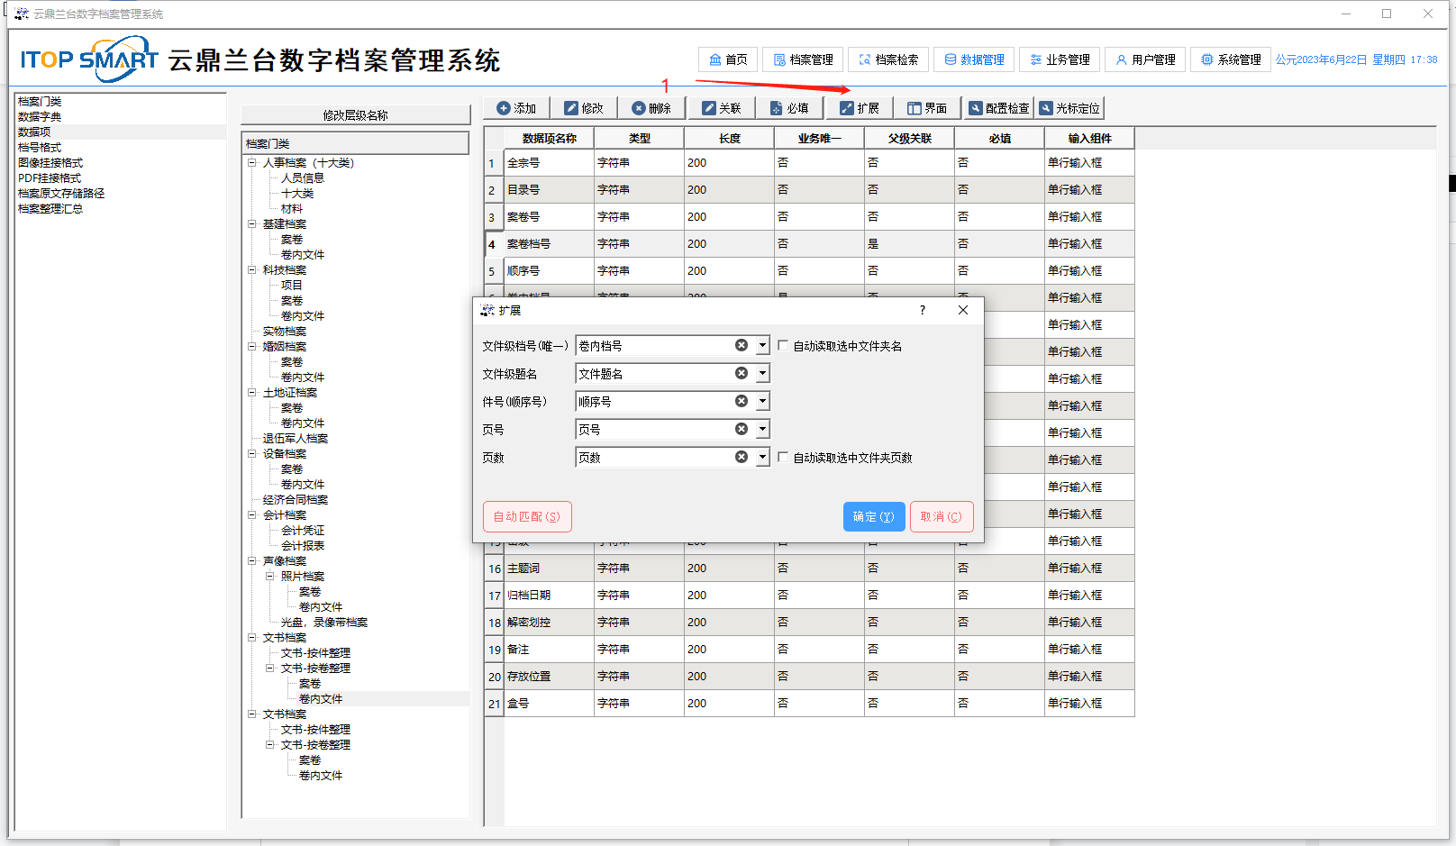Click the 确定(Y) button
This screenshot has width=1456, height=846.
pos(873,517)
